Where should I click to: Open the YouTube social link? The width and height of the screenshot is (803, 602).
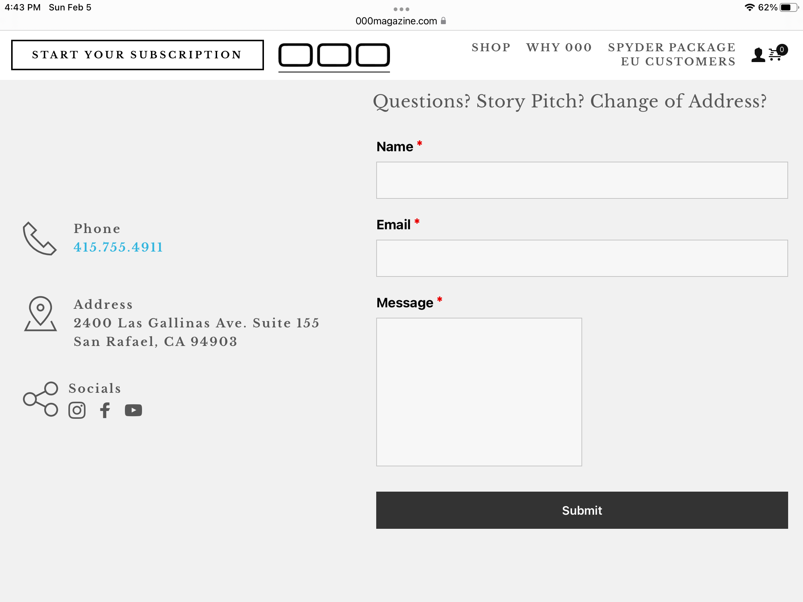pos(133,410)
